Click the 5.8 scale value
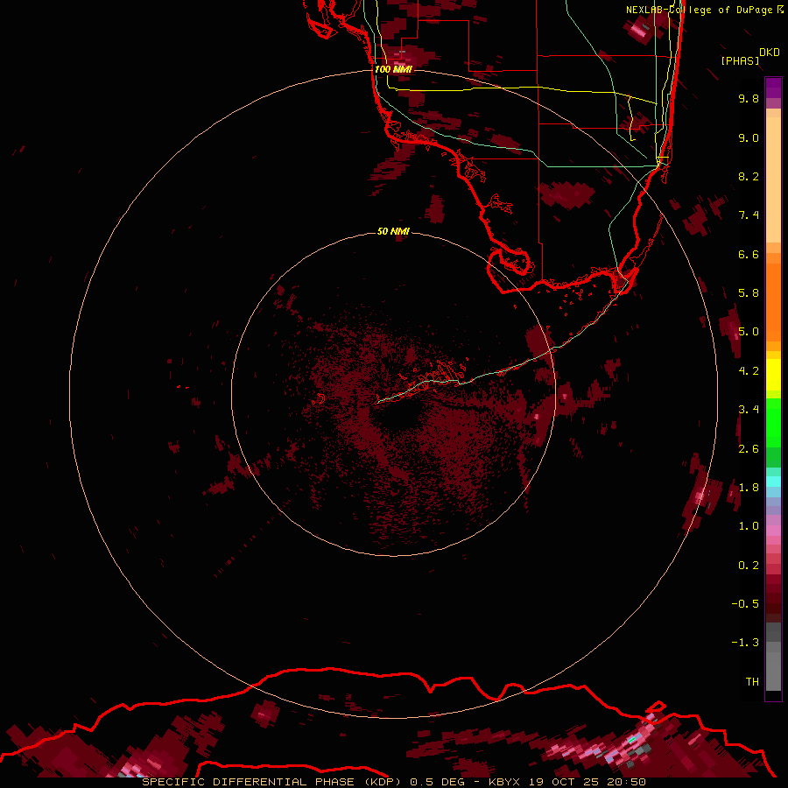The image size is (788, 788). (749, 293)
